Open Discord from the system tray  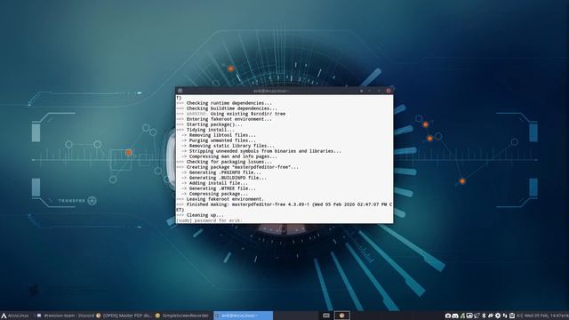[x=455, y=316]
